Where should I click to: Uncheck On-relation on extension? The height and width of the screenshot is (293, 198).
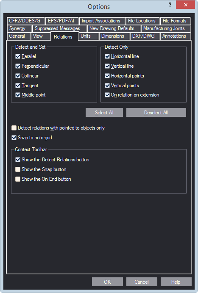pos(107,95)
